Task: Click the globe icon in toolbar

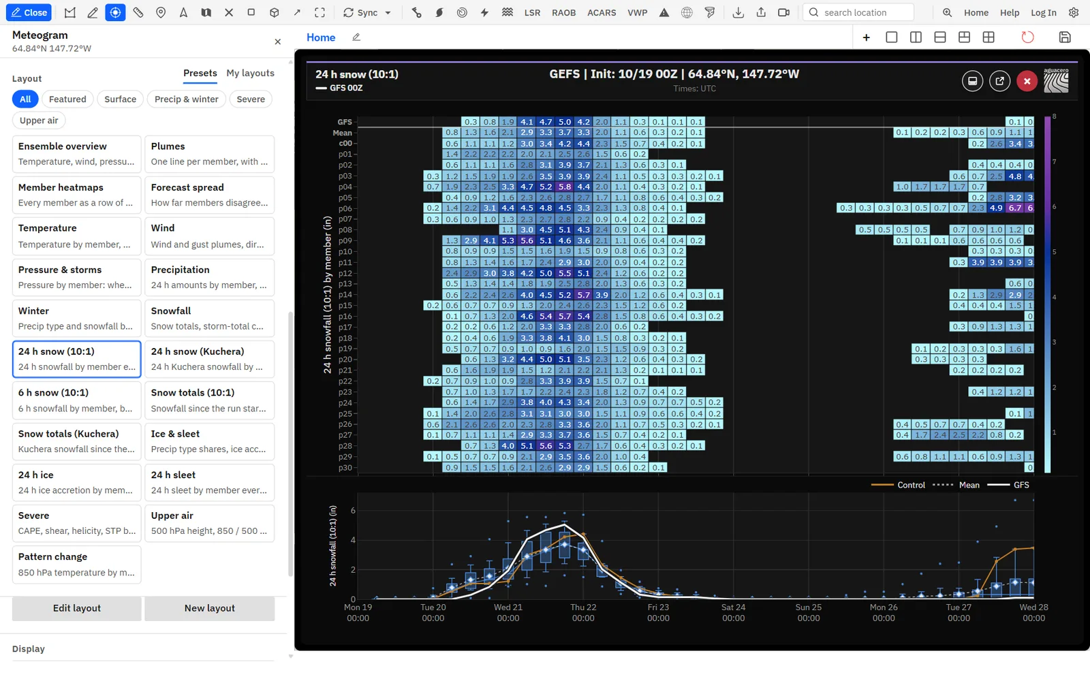Action: [x=687, y=12]
